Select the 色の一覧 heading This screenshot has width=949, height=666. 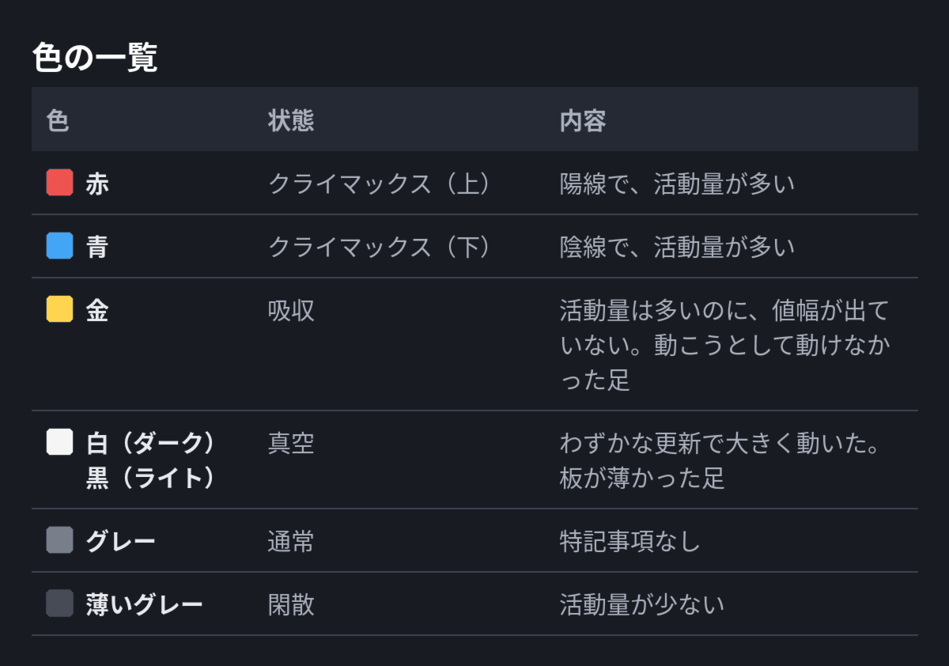[x=95, y=58]
